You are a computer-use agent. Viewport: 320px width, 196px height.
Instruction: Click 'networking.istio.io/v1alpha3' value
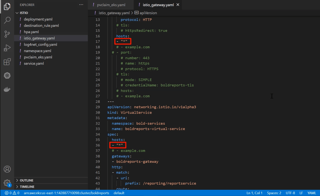(165, 107)
